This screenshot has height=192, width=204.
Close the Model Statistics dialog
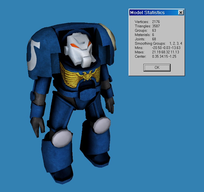coord(181,13)
